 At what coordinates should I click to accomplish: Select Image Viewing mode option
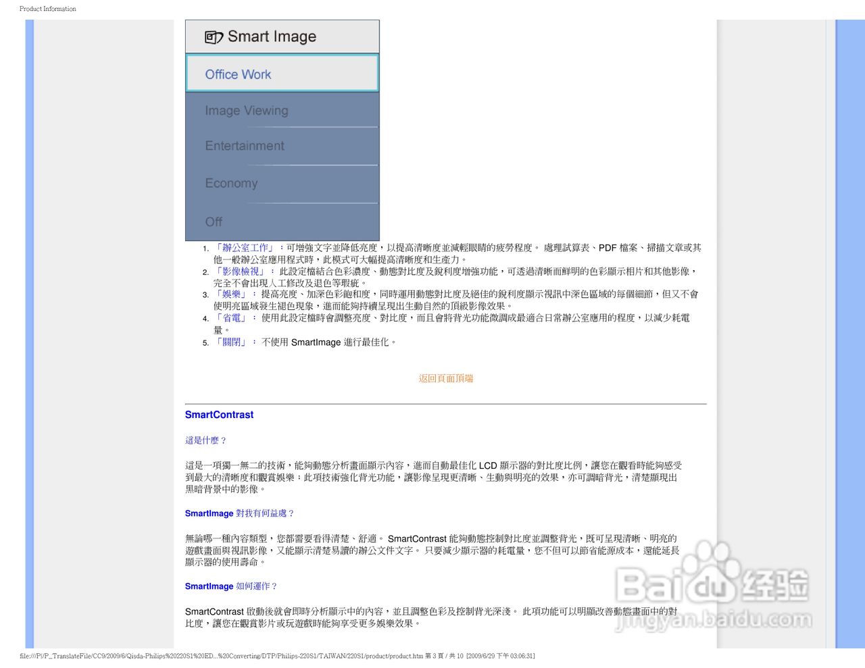(x=247, y=110)
